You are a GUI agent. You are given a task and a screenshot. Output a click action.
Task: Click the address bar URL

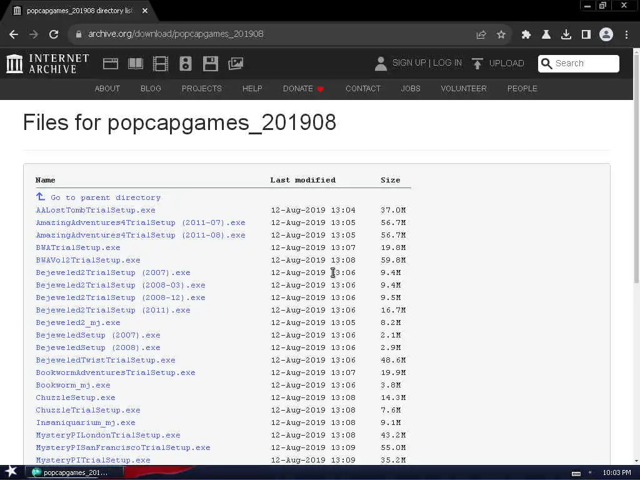(x=176, y=34)
